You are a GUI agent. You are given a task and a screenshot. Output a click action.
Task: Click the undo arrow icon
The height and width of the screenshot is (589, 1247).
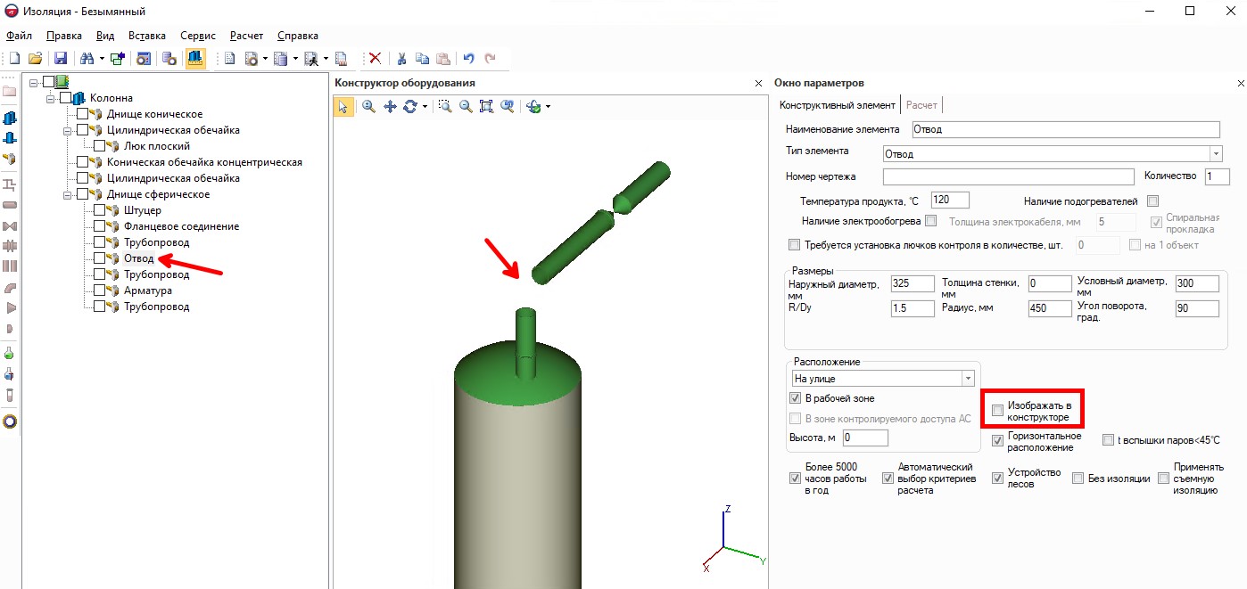click(469, 59)
